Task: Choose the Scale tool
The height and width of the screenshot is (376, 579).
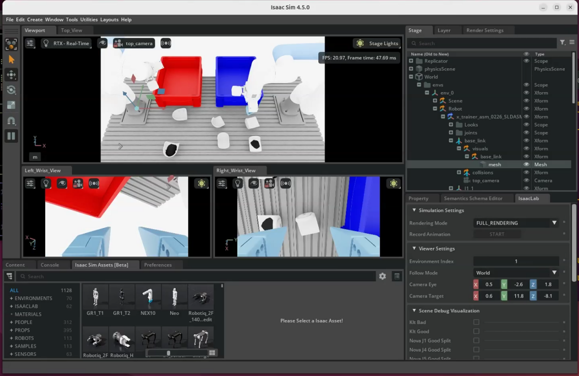Action: (x=11, y=105)
